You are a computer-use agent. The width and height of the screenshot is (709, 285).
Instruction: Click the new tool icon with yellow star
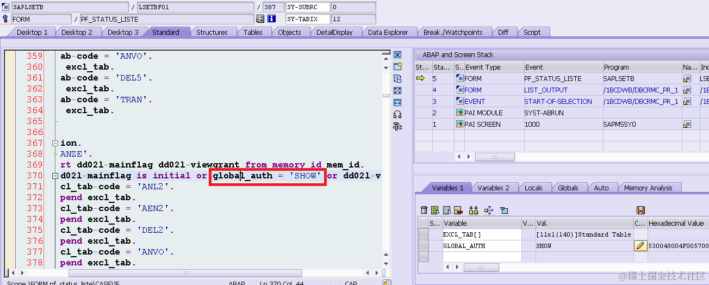[397, 66]
